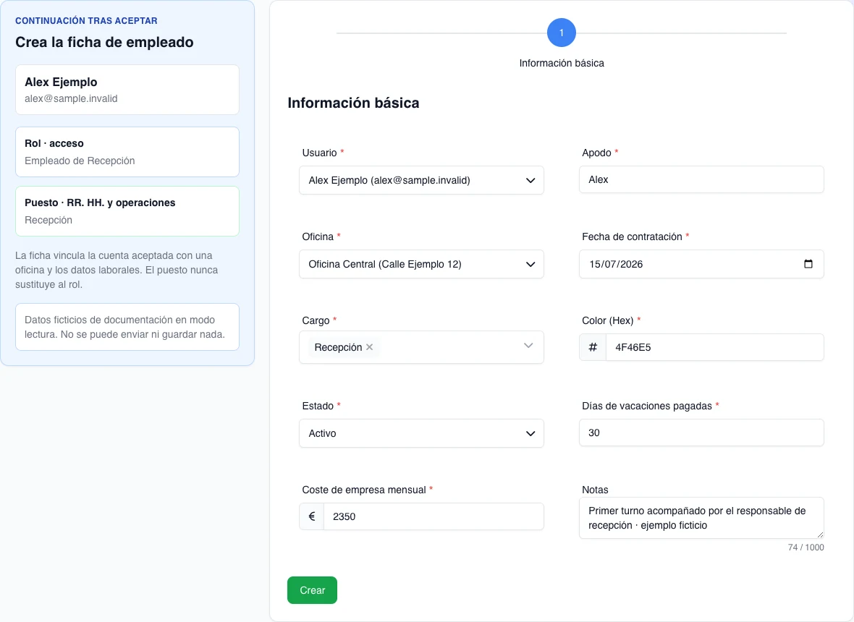Click the Color (Hex) value field
854x622 pixels.
tap(714, 347)
